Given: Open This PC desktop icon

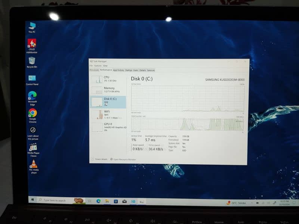Looking at the screenshot, I should pyautogui.click(x=32, y=28).
